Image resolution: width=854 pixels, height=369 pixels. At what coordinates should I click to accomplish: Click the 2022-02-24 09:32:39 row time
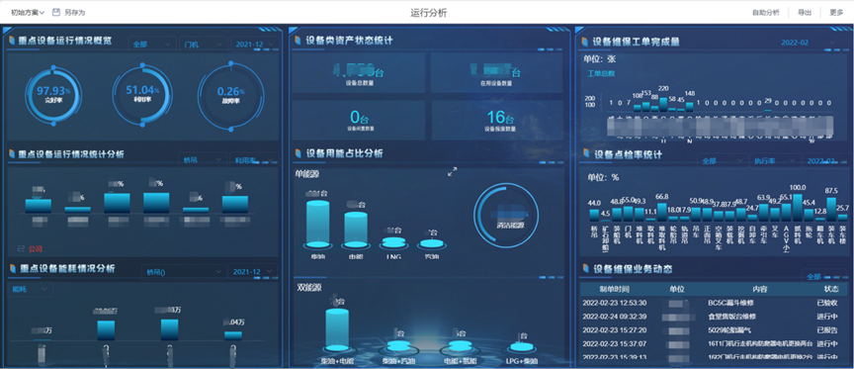pyautogui.click(x=615, y=317)
